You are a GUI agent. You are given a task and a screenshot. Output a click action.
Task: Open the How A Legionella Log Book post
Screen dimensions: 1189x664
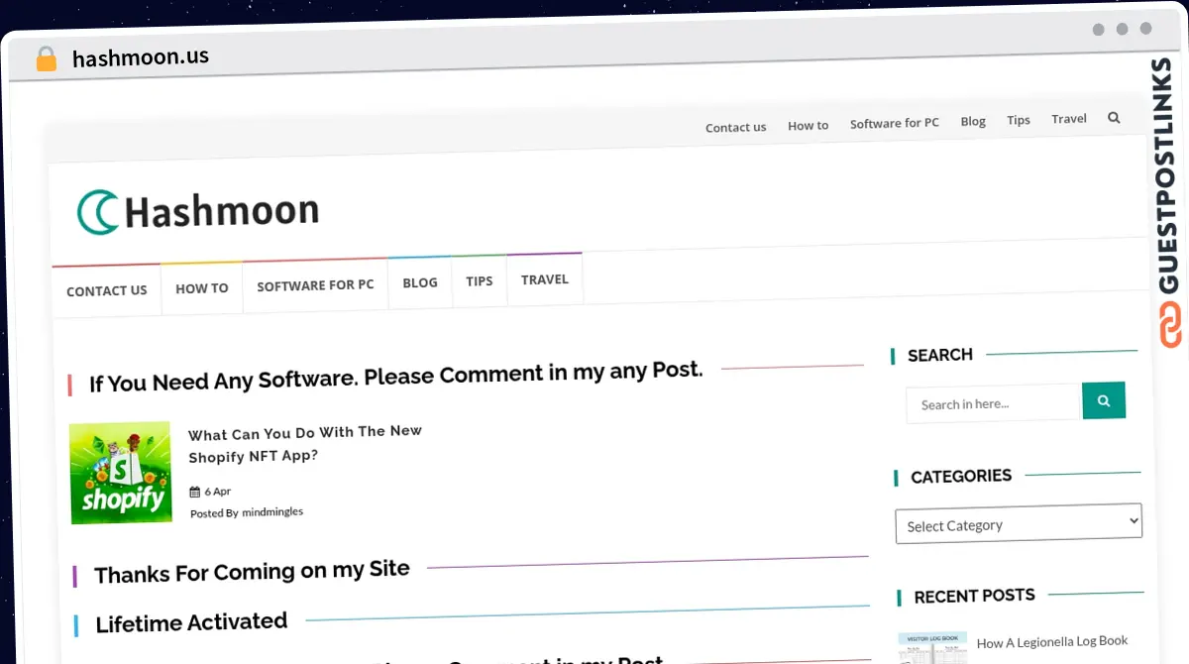tap(1052, 641)
